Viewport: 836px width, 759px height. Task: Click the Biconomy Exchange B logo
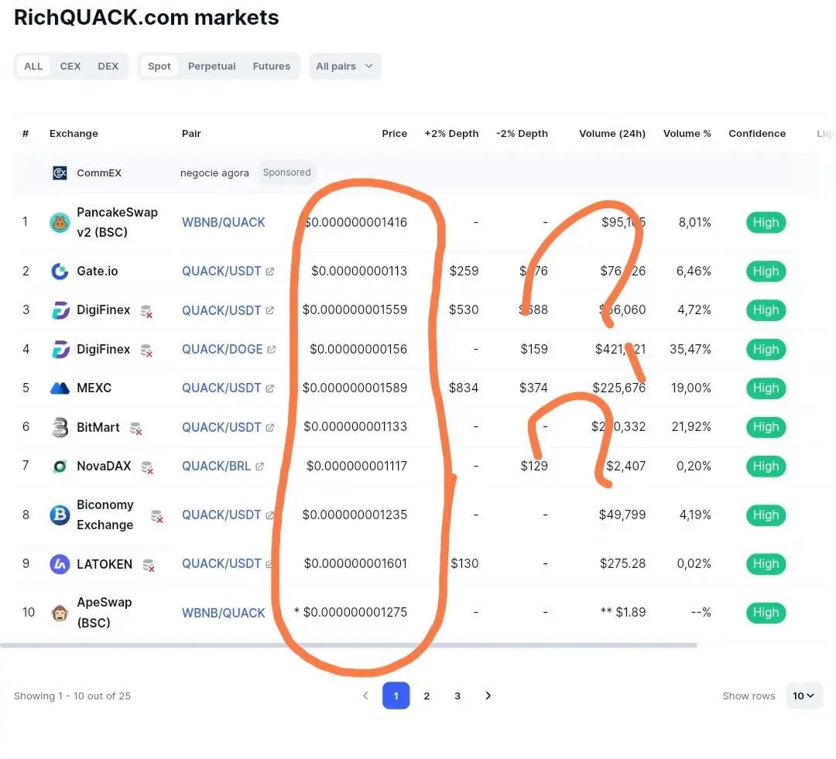[x=60, y=515]
